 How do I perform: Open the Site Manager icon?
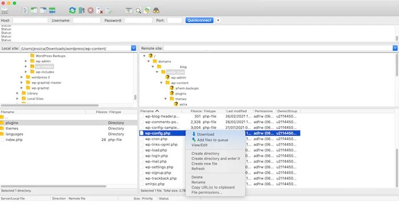pos(5,10)
